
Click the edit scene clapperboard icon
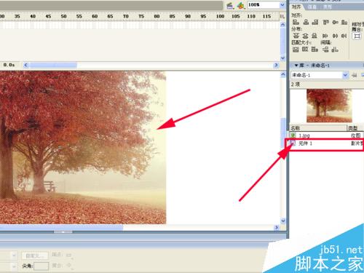(x=230, y=6)
